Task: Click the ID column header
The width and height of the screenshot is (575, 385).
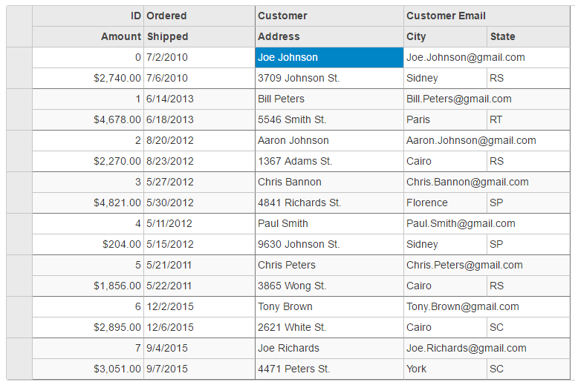Action: point(88,16)
